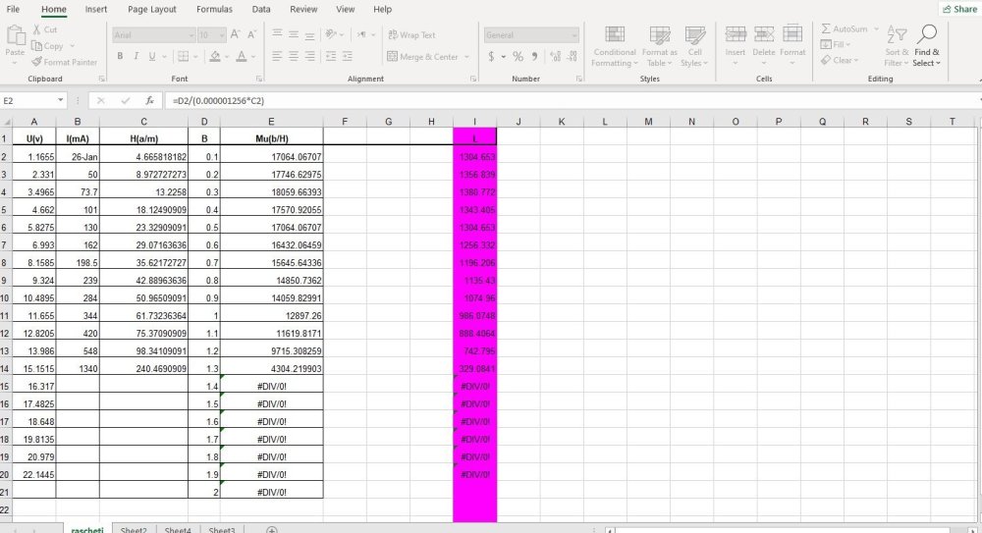This screenshot has width=982, height=533.
Task: Click the Borders icon
Action: pos(184,56)
